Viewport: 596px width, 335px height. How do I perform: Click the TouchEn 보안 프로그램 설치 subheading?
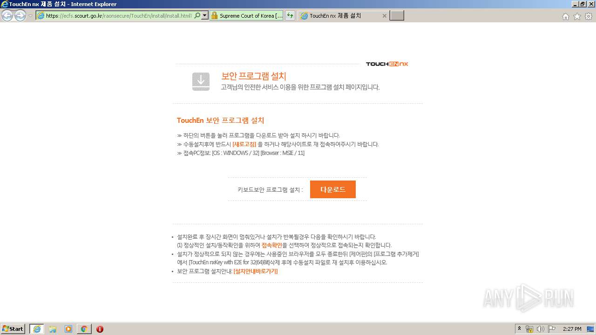[220, 121]
